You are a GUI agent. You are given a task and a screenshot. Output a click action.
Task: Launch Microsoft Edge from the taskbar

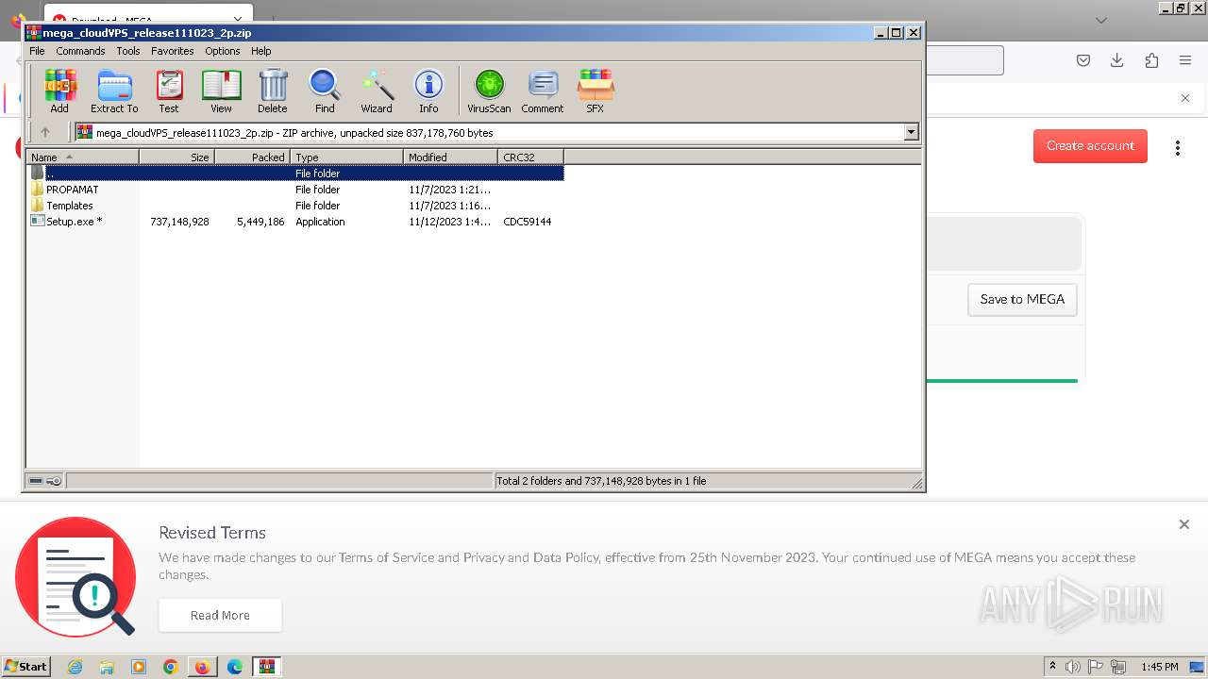click(235, 667)
